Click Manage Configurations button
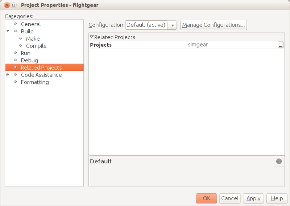Image resolution: width=290 pixels, height=206 pixels. 214,25
